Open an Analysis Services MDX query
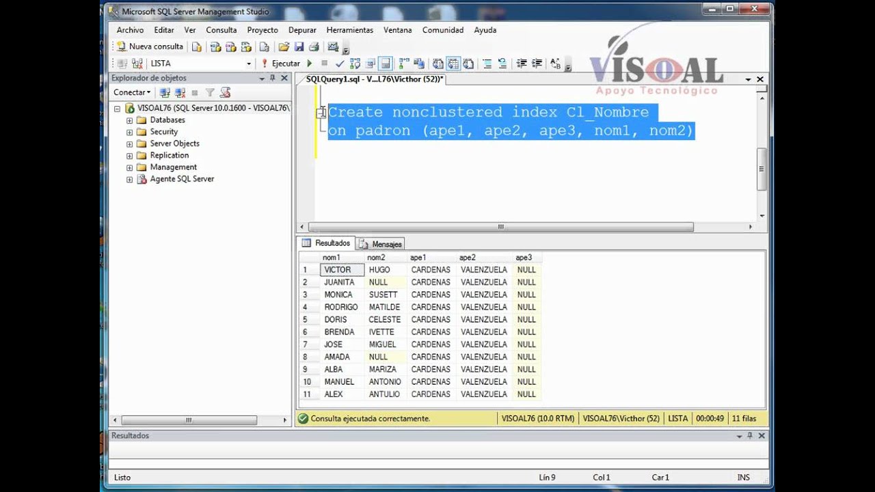This screenshot has height=492, width=875. [x=215, y=46]
